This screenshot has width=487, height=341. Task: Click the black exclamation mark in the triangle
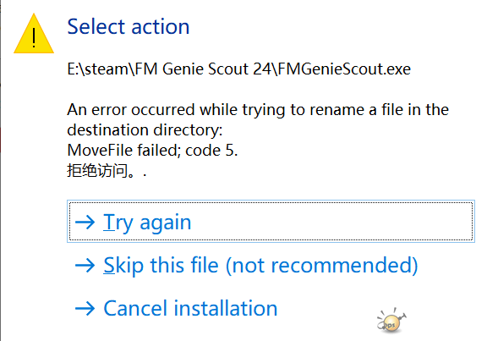coord(34,37)
